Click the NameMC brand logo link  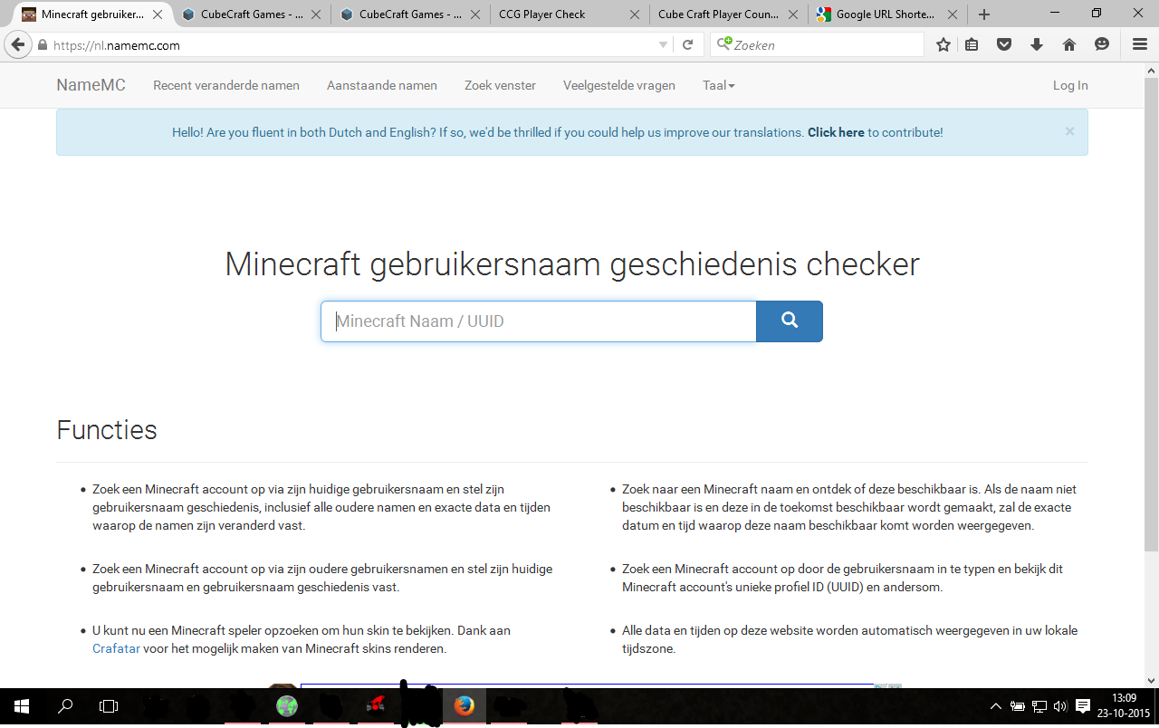pyautogui.click(x=91, y=85)
